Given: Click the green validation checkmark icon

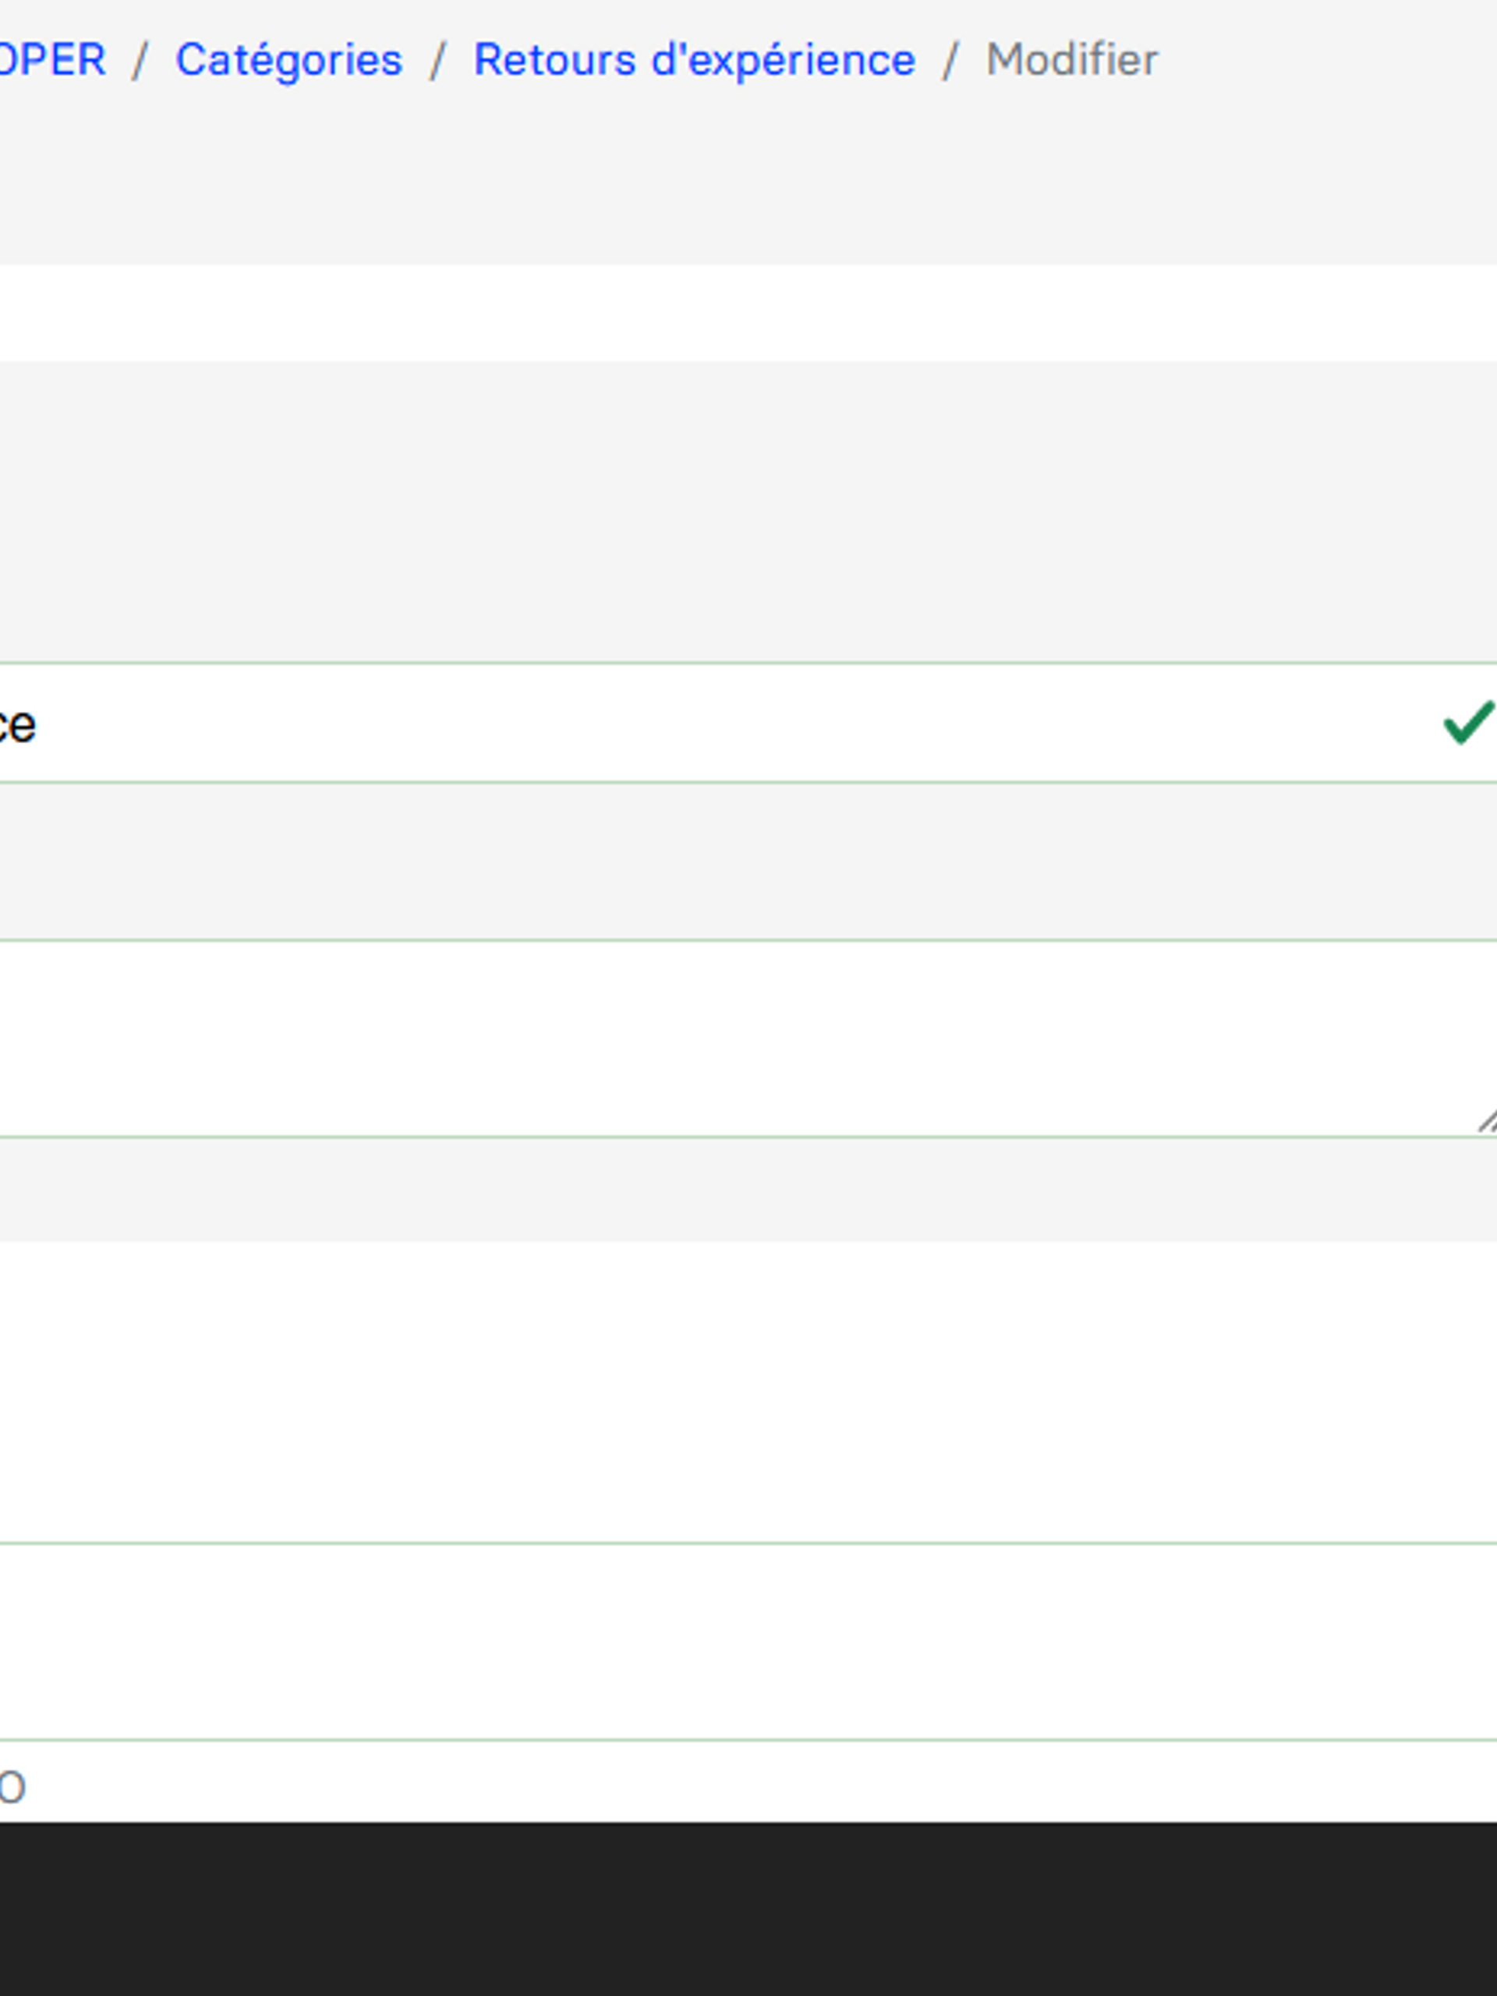Looking at the screenshot, I should click(x=1468, y=723).
